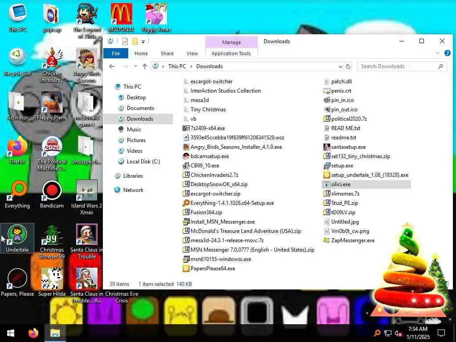The width and height of the screenshot is (456, 342).
Task: Select the silici.exe file
Action: (x=366, y=184)
